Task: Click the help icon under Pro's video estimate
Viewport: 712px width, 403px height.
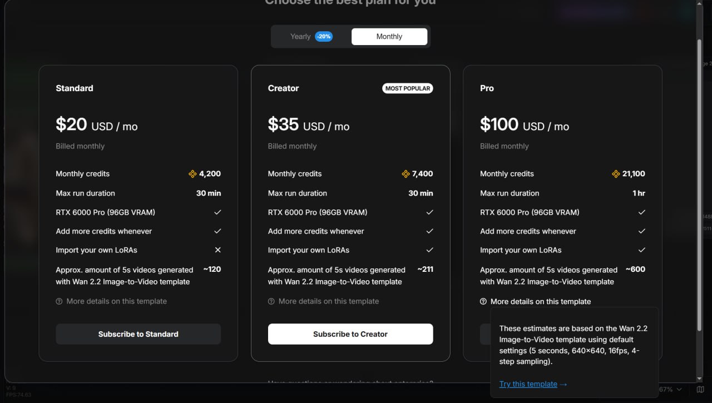Action: (483, 301)
